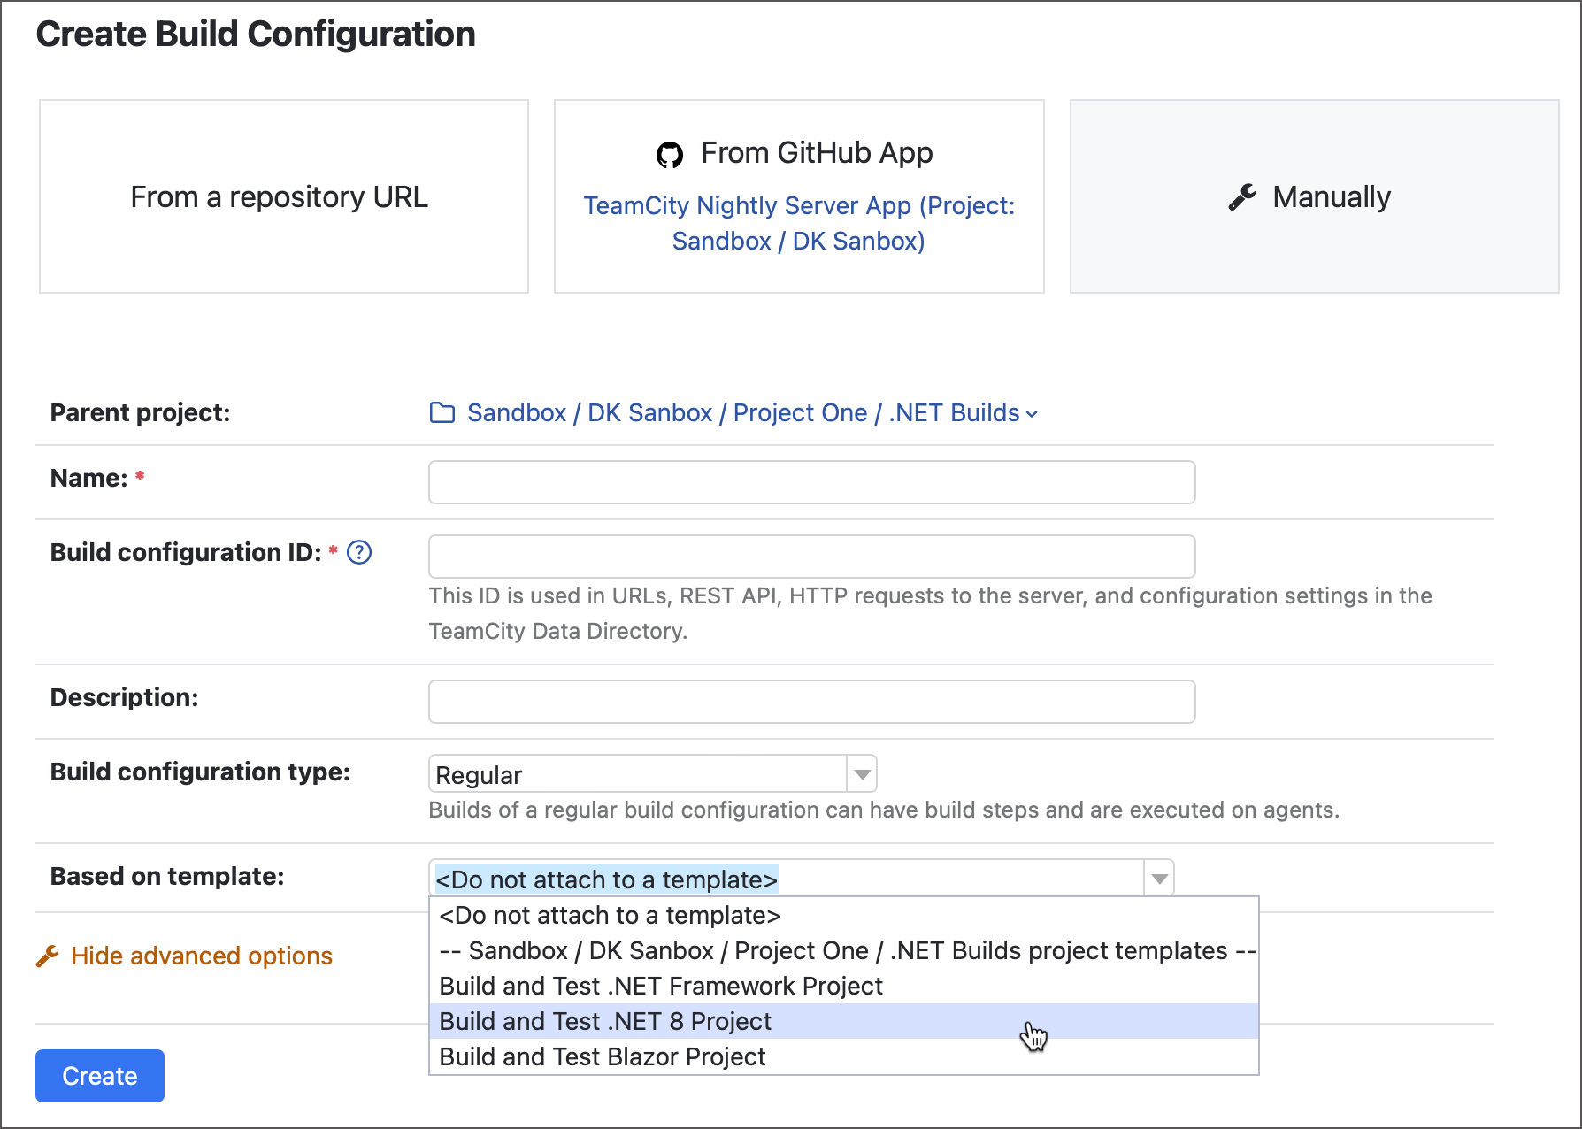Click the wrench icon on the Manually card
This screenshot has height=1129, width=1582.
click(x=1243, y=196)
